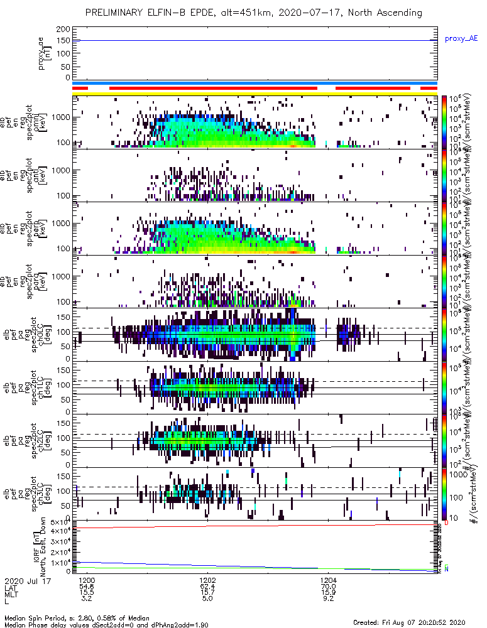This screenshot has width=487, height=628.
Task: Click the "Created: Fri Aug 07 20:20:52 2020" stamp
Action: (409, 622)
